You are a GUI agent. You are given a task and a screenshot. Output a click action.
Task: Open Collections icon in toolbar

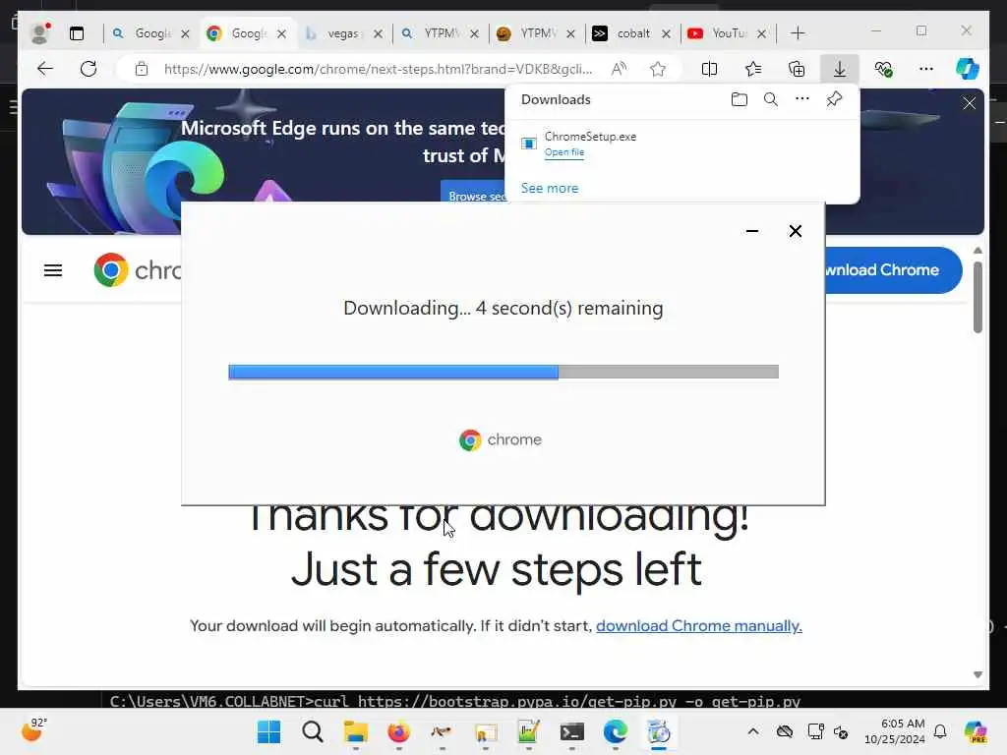coord(797,69)
